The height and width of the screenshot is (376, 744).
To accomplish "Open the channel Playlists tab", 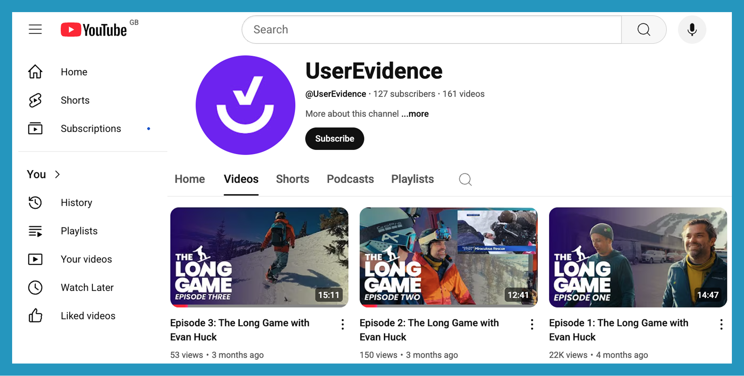I will (412, 179).
